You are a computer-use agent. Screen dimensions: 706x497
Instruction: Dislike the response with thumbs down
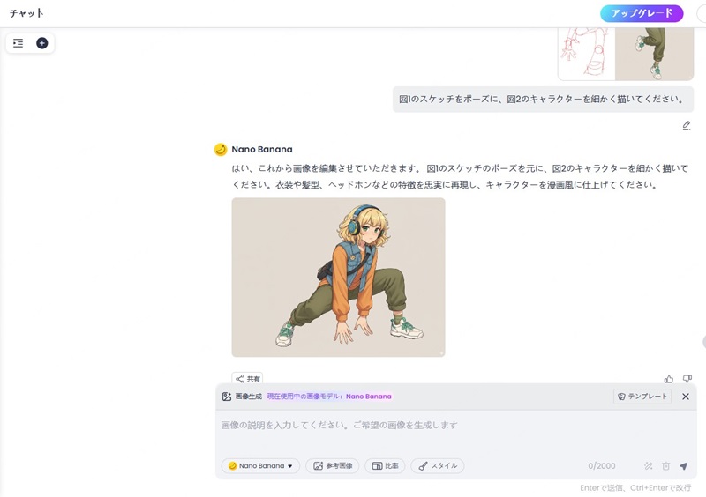687,379
